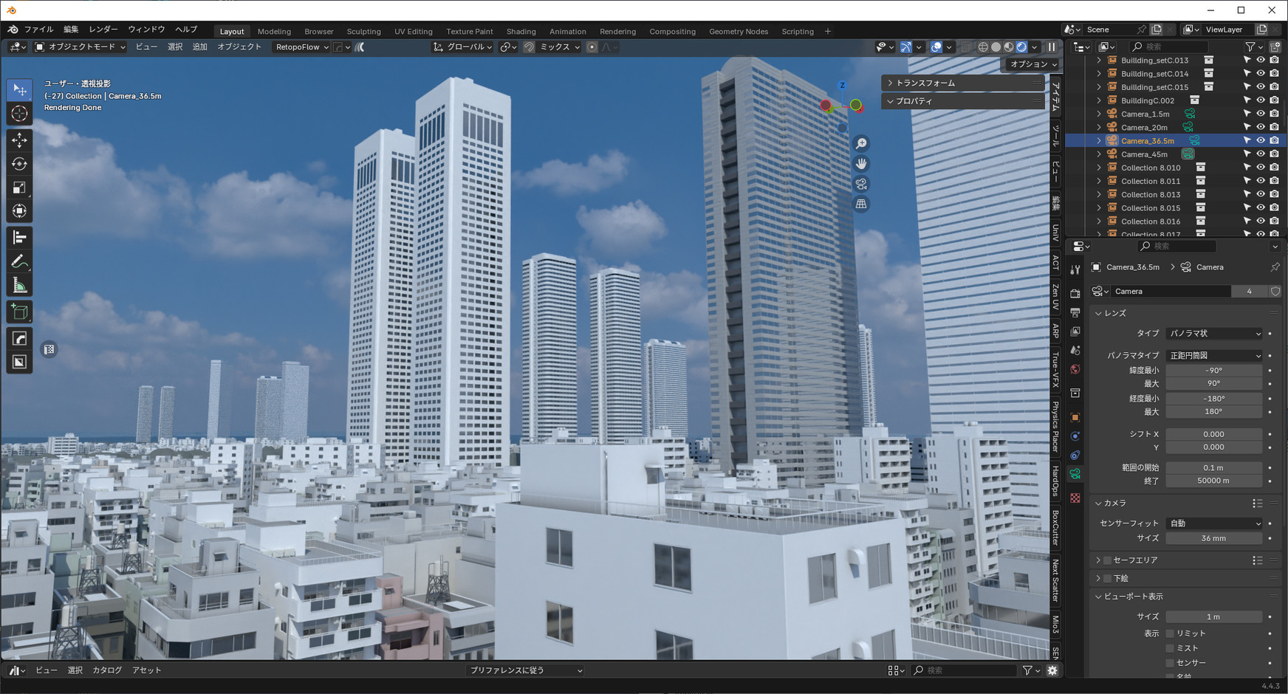Switch to the UV Editing workspace tab
Viewport: 1288px width, 694px height.
tap(414, 31)
